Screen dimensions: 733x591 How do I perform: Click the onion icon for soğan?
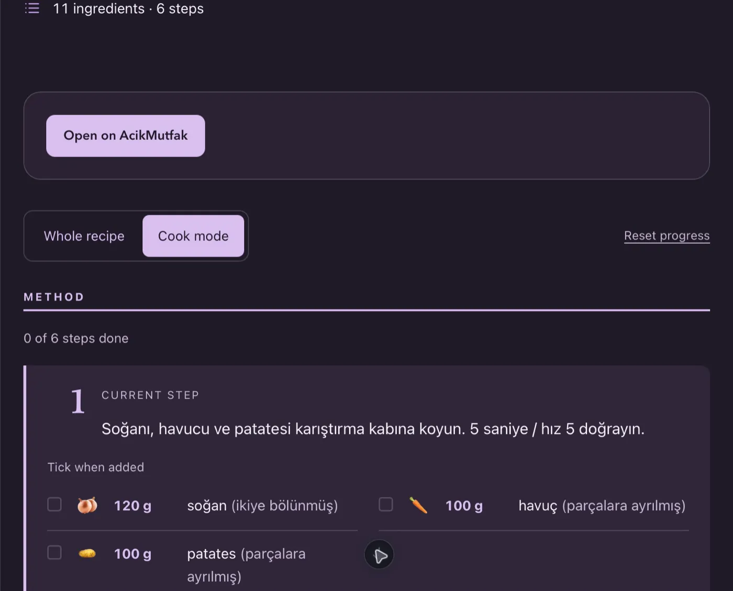pyautogui.click(x=87, y=505)
